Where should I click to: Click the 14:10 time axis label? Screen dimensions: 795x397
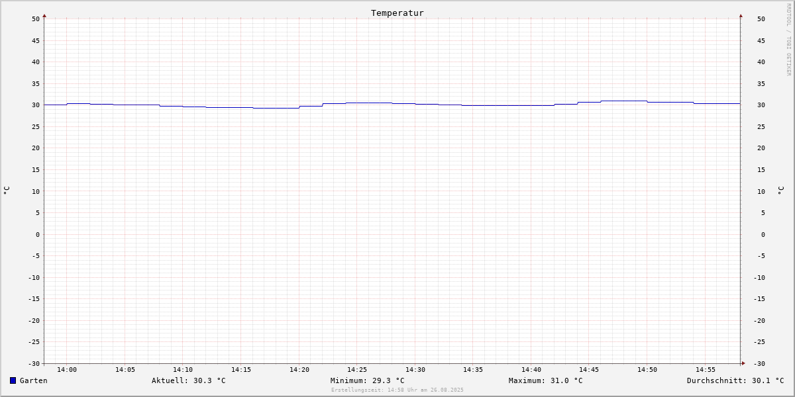point(183,369)
